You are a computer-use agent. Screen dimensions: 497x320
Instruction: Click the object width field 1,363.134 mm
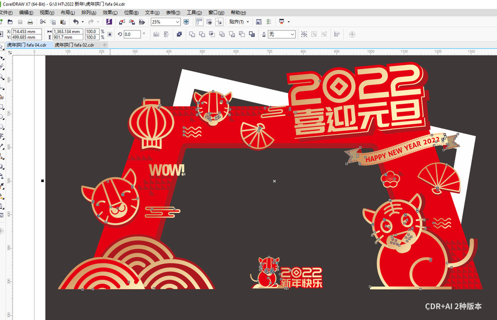(x=68, y=31)
